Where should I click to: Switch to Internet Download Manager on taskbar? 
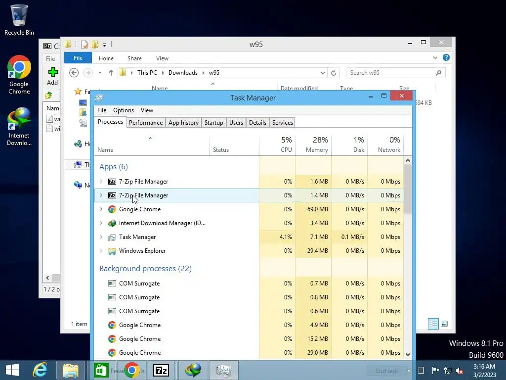click(193, 370)
